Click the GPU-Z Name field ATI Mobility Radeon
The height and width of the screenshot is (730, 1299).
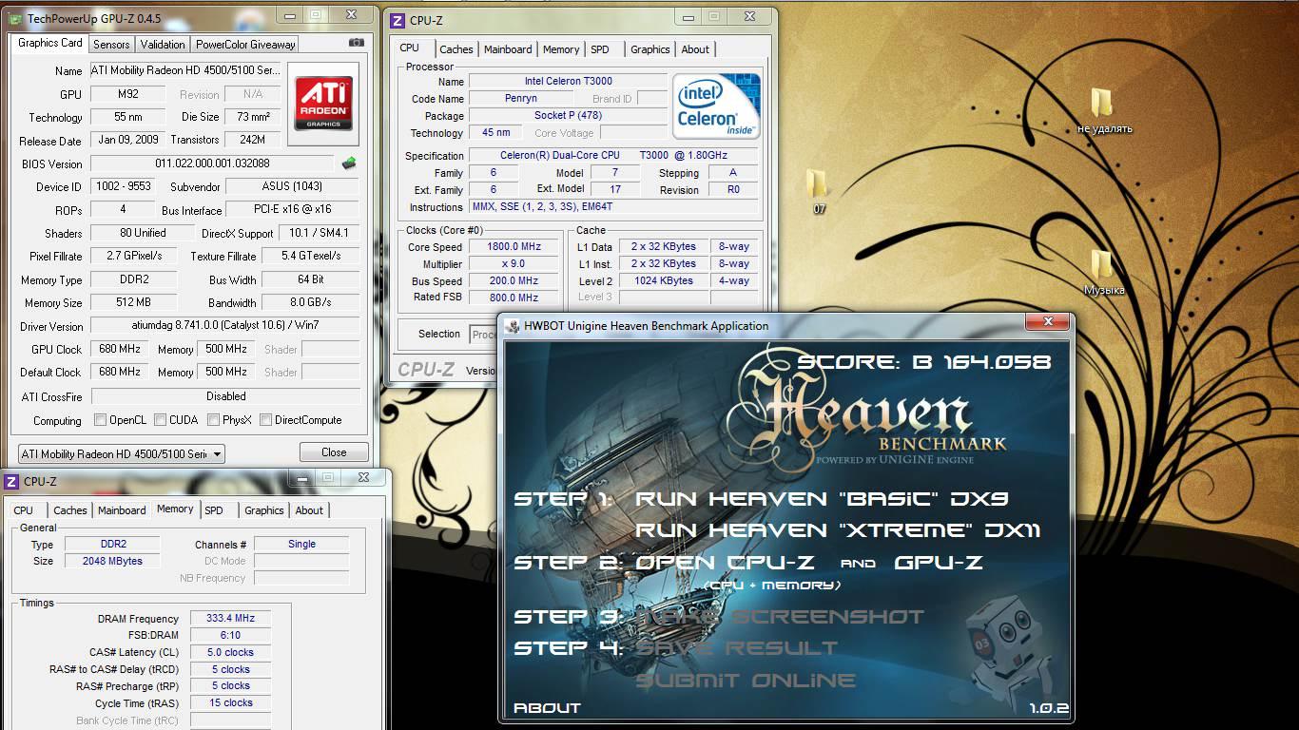pyautogui.click(x=185, y=70)
